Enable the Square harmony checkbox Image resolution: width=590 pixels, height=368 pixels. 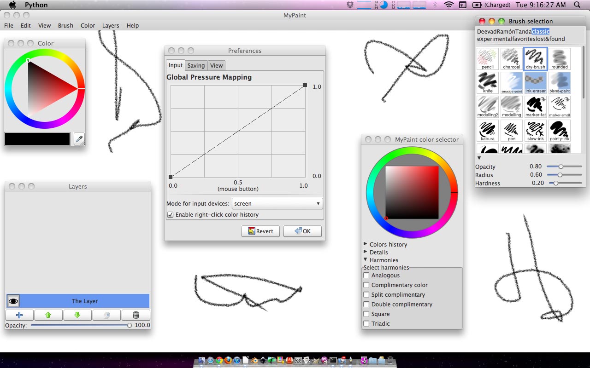tap(366, 314)
